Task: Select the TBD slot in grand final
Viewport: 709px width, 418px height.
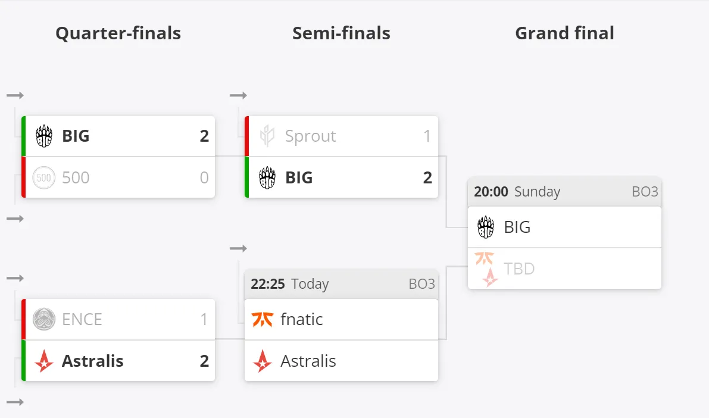Action: point(565,269)
